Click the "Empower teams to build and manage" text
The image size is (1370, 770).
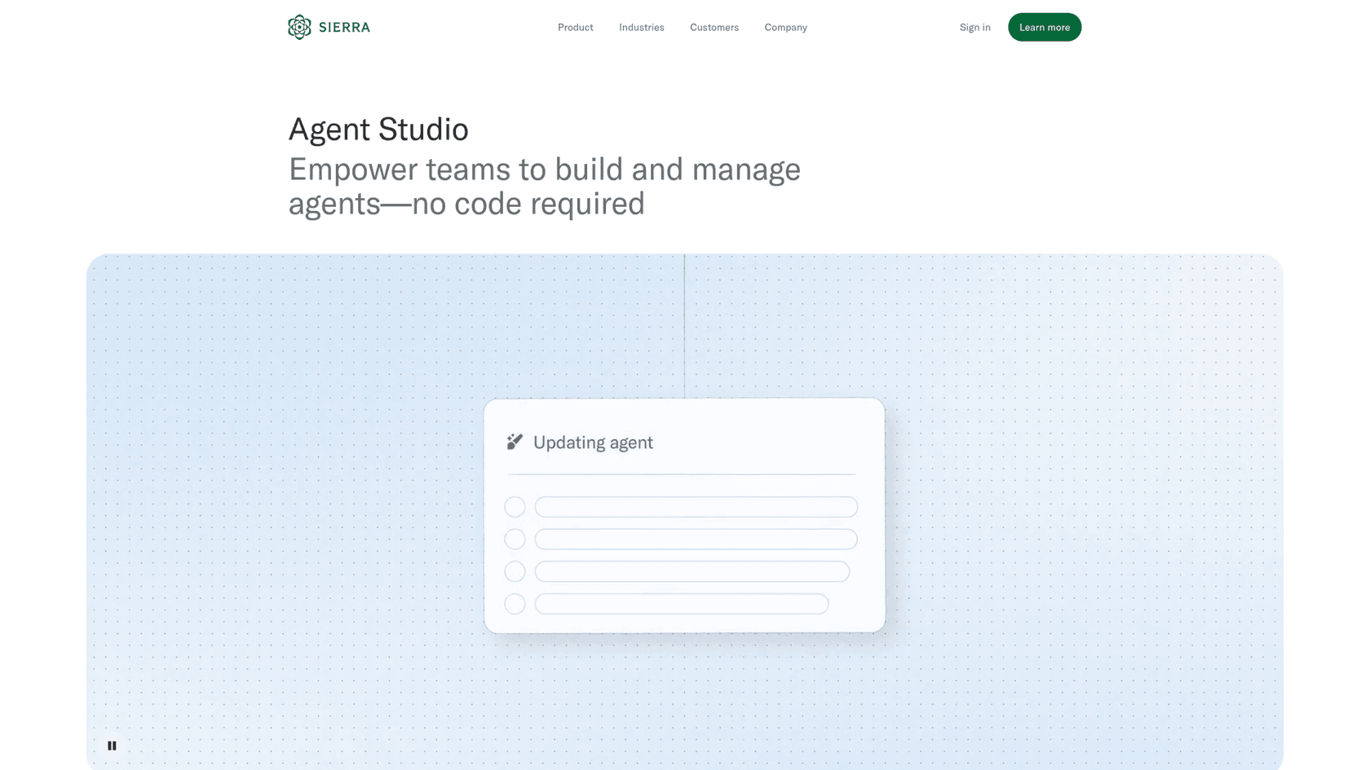click(545, 169)
